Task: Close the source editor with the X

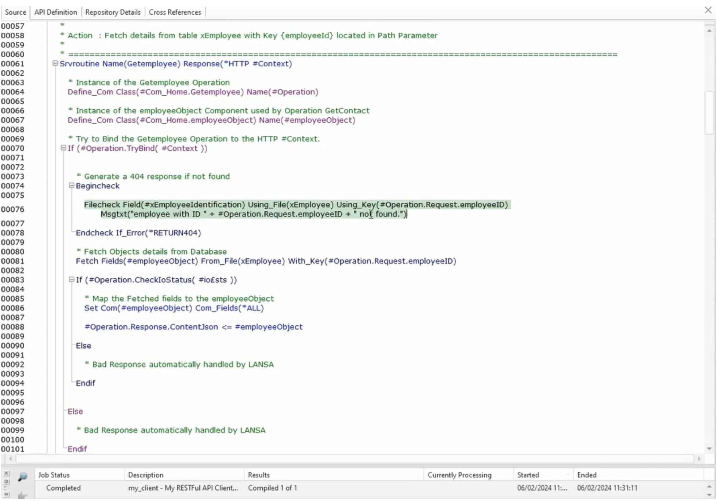Action: pyautogui.click(x=708, y=10)
